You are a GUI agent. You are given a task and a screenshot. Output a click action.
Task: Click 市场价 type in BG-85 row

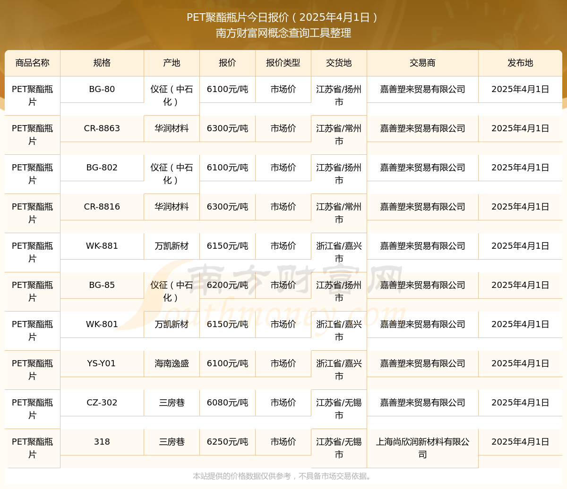pyautogui.click(x=283, y=285)
